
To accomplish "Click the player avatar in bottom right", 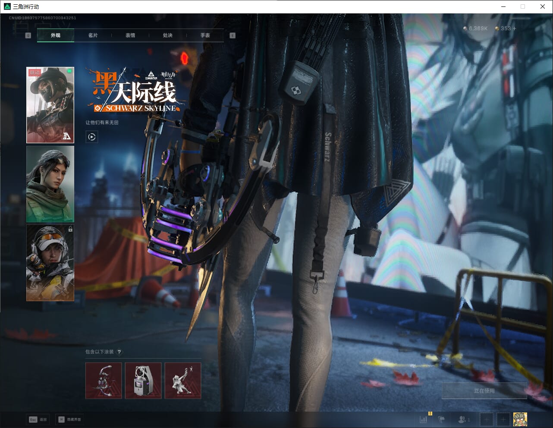I will (x=520, y=419).
